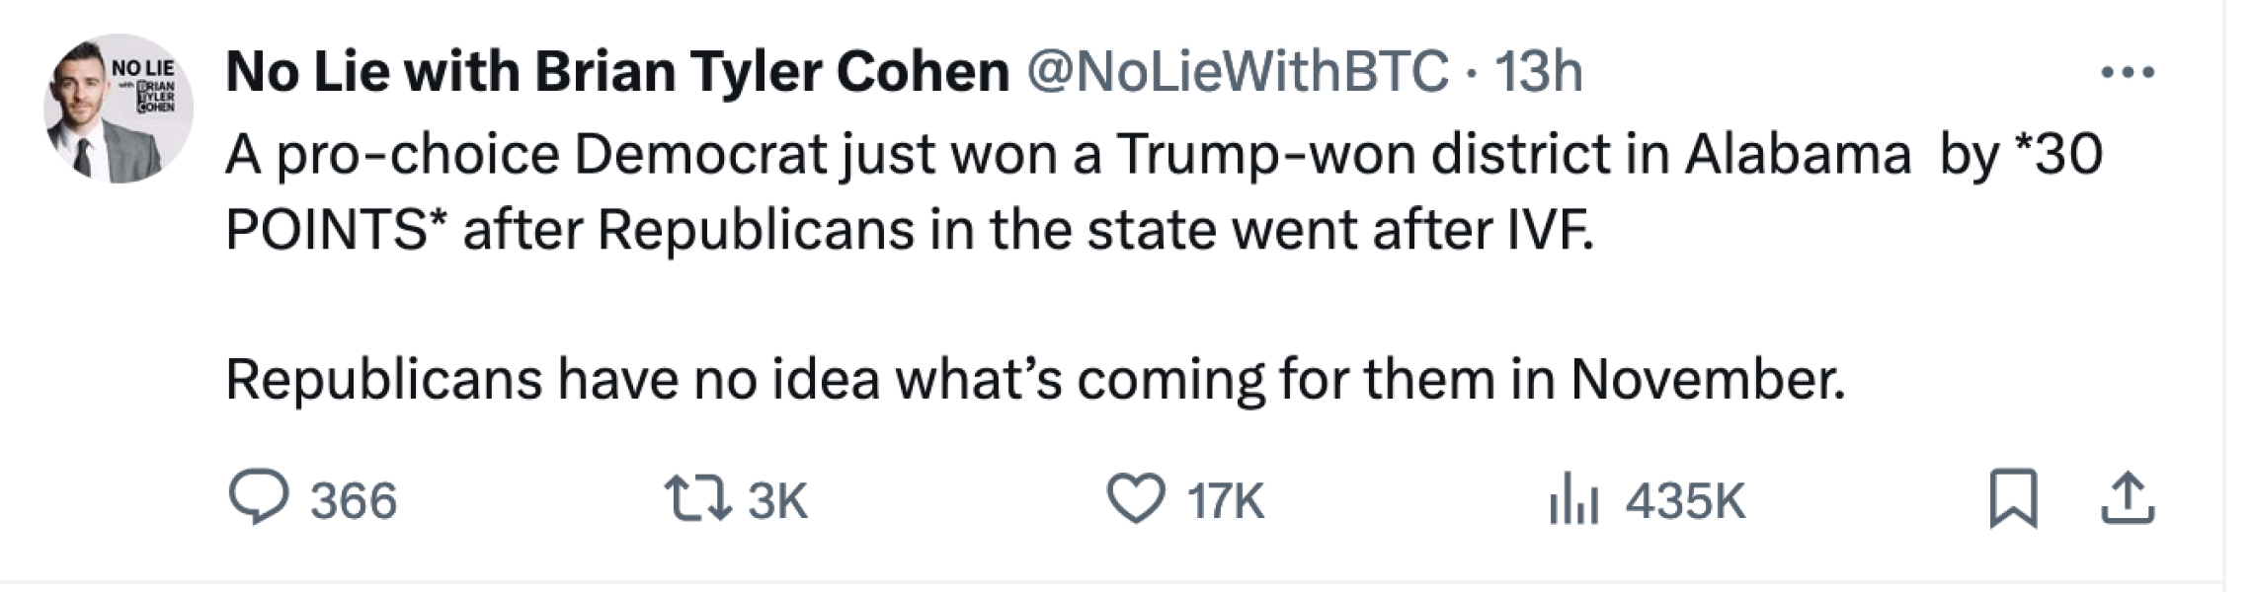2253x592 pixels.
Task: Open the @NoLieWithBTC handle link
Action: (1239, 72)
